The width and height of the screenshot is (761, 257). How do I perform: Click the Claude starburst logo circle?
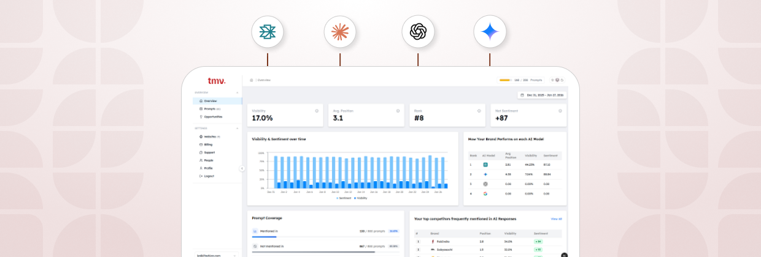340,32
